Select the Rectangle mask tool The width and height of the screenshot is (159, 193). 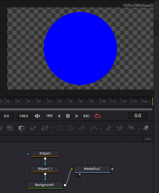[59, 128]
